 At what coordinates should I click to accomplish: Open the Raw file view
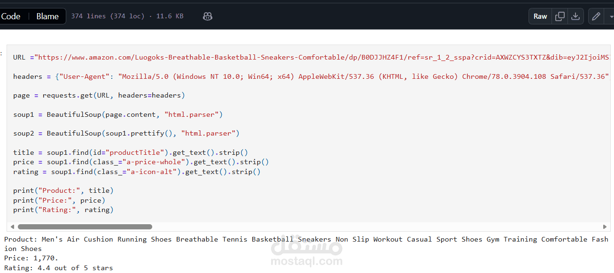[x=540, y=16]
